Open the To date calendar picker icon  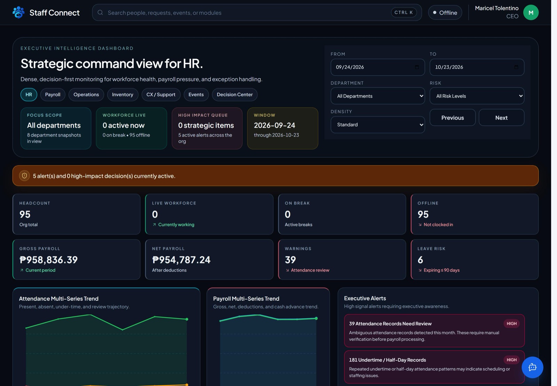coord(516,67)
